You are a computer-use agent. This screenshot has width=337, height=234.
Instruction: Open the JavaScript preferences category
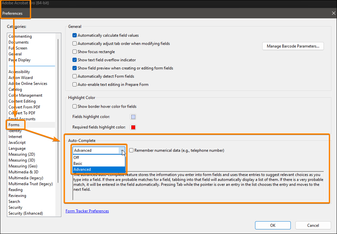point(17,142)
